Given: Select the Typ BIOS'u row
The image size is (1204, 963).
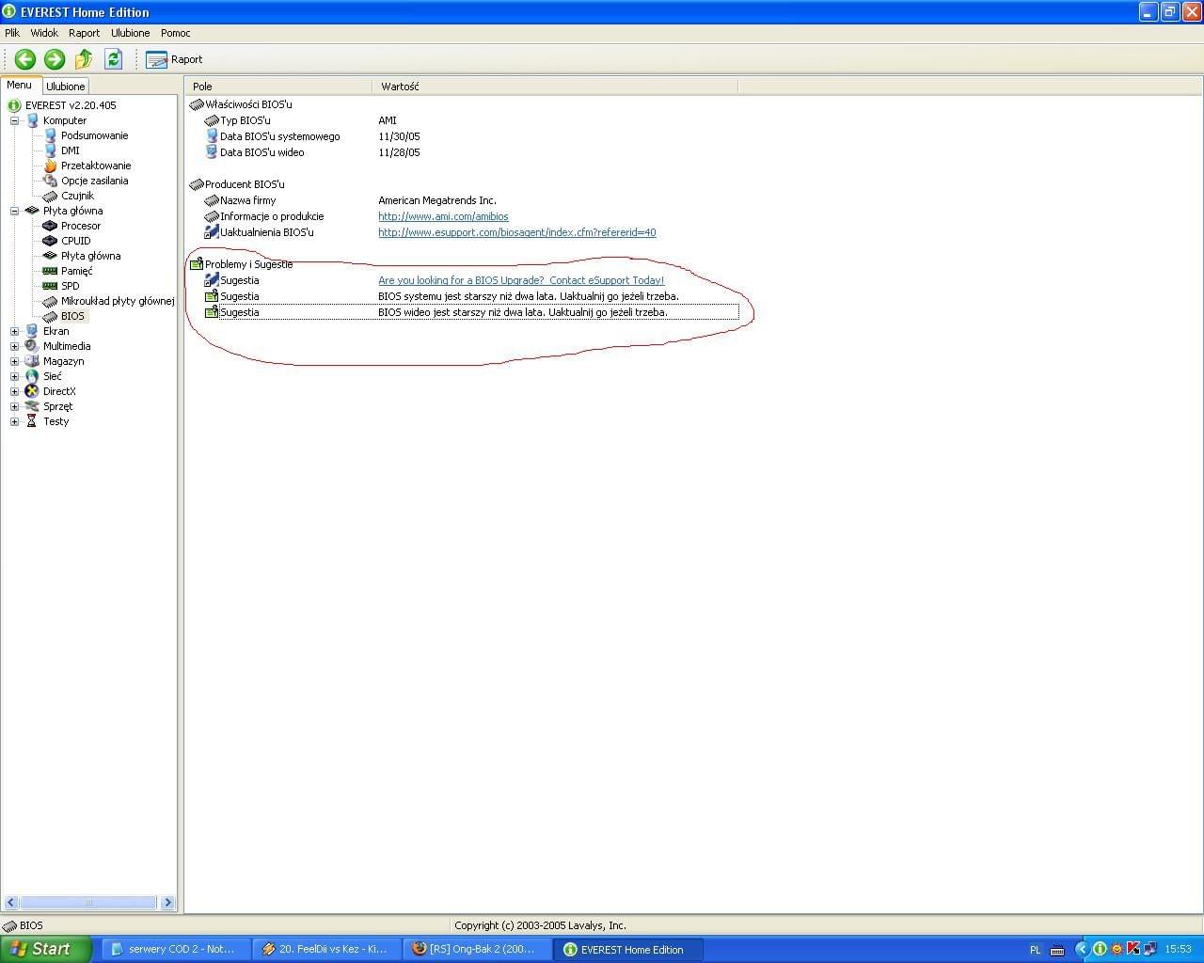Looking at the screenshot, I should pyautogui.click(x=461, y=120).
